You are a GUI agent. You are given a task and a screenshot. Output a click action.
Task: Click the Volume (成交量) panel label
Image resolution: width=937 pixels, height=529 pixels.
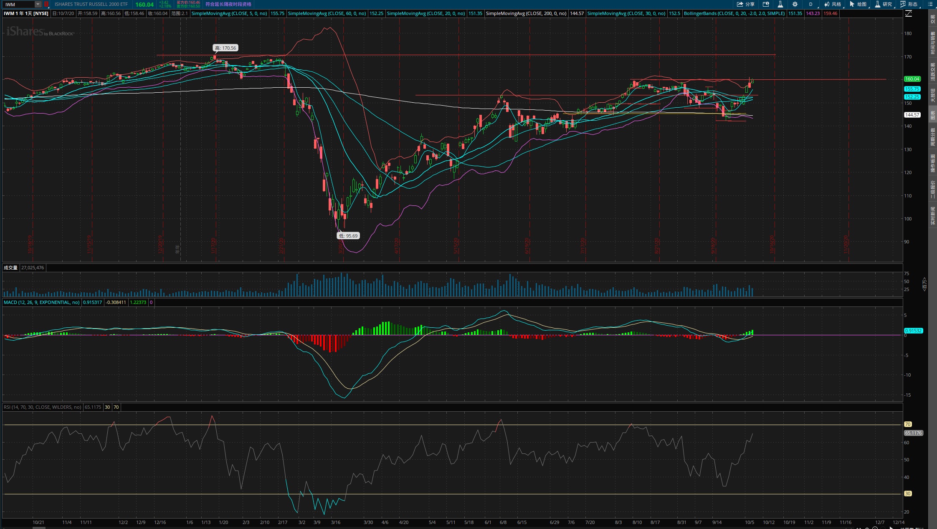(x=10, y=268)
